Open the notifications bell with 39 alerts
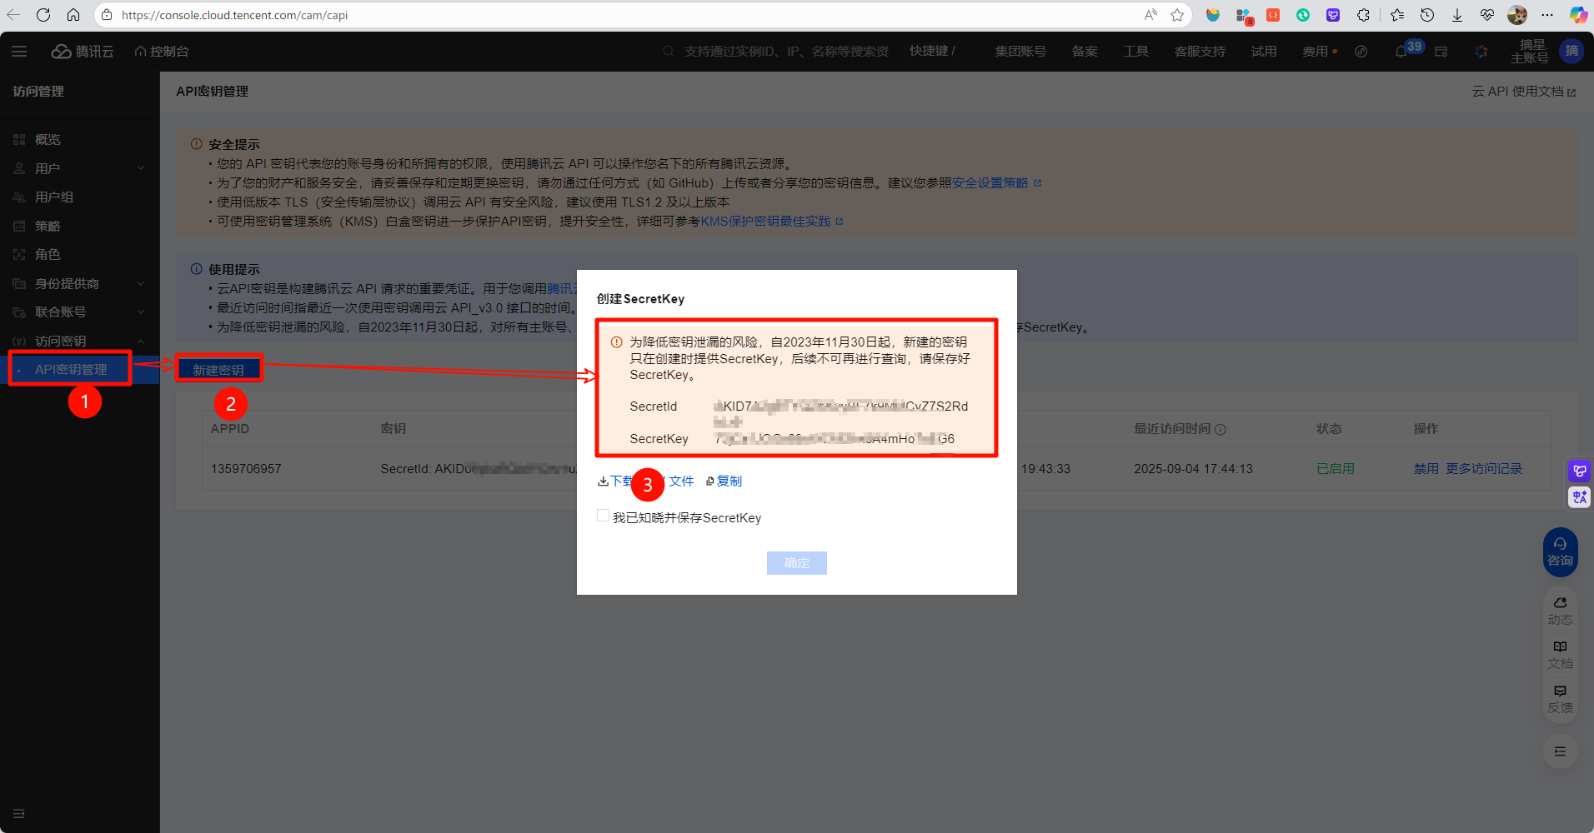This screenshot has height=833, width=1594. 1401,51
